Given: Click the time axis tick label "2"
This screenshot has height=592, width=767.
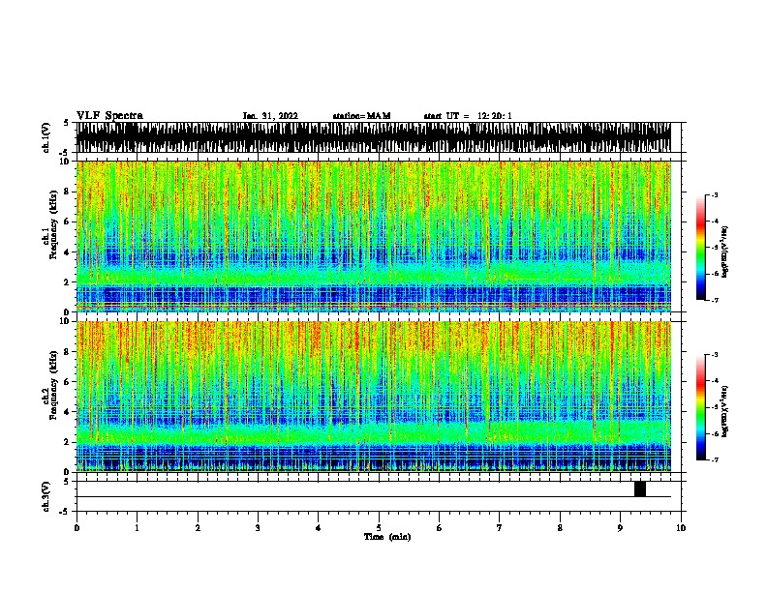Looking at the screenshot, I should click(x=198, y=528).
